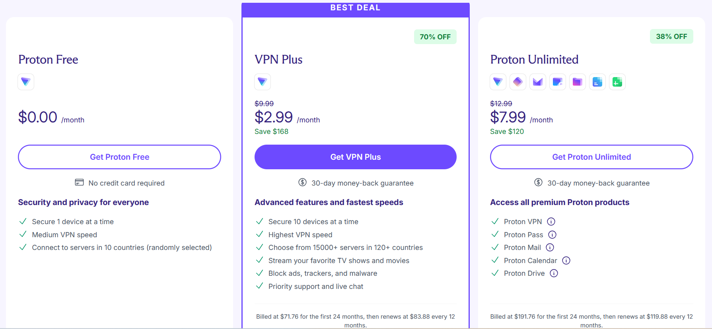The width and height of the screenshot is (712, 329).
Task: Select the Proton Pass icon on Proton Unlimited card
Action: [517, 82]
